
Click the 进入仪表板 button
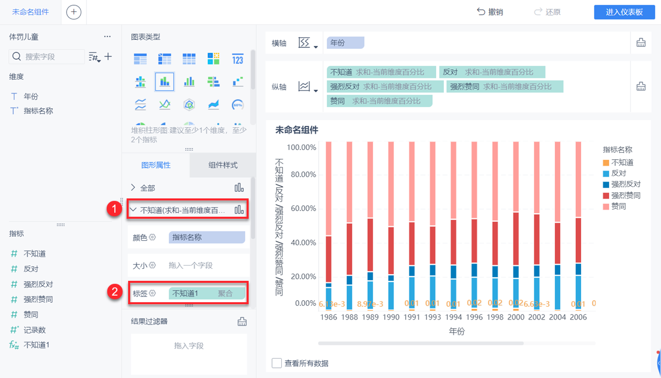[624, 12]
